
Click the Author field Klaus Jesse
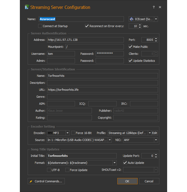(69, 111)
